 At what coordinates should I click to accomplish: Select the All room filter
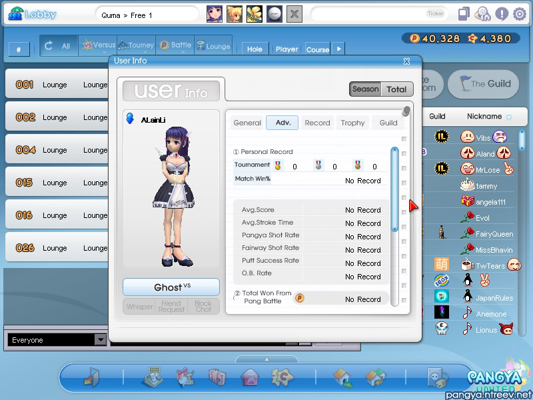tap(58, 46)
